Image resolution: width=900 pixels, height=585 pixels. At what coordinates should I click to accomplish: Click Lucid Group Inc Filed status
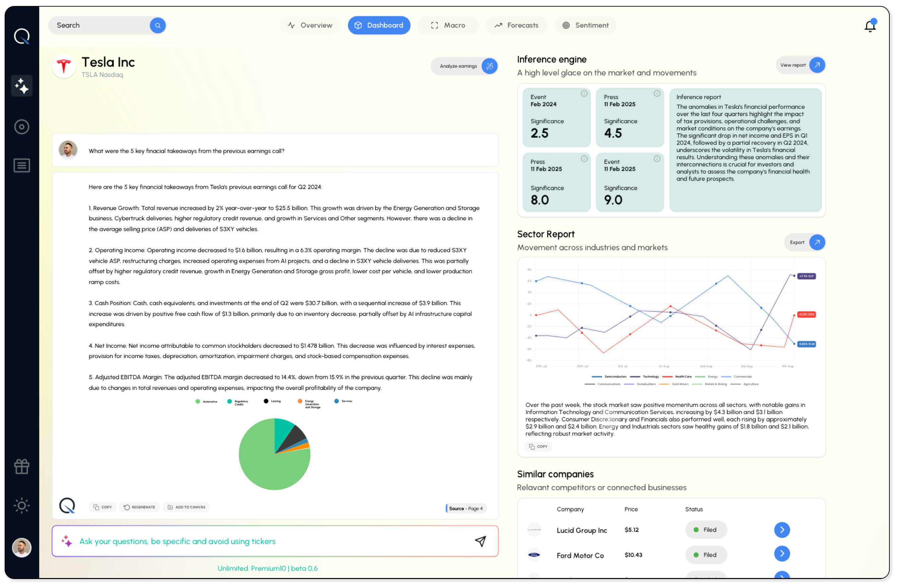coord(706,530)
